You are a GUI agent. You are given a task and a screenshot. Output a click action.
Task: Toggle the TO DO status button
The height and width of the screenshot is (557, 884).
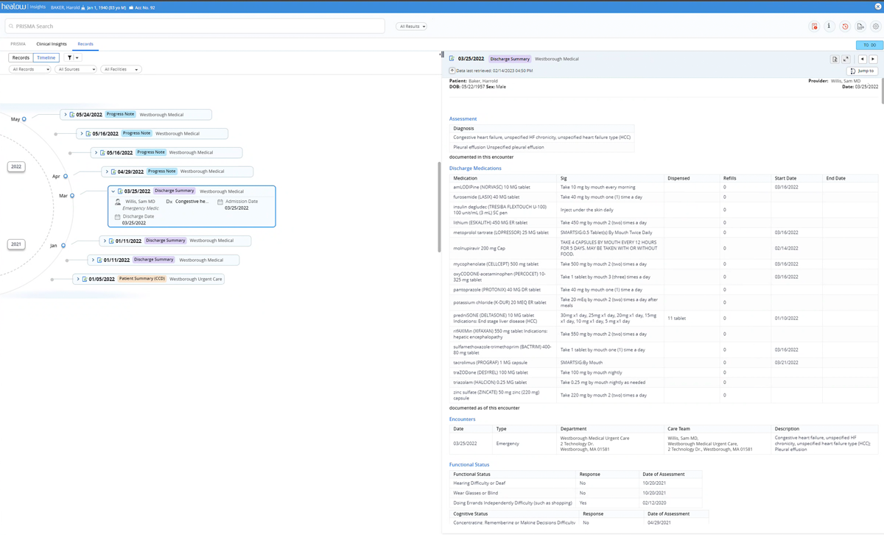pyautogui.click(x=868, y=45)
